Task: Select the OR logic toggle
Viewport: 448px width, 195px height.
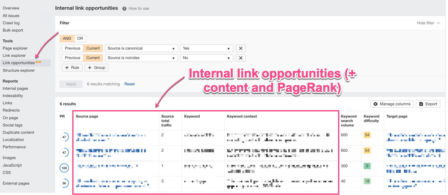Action: tap(80, 39)
